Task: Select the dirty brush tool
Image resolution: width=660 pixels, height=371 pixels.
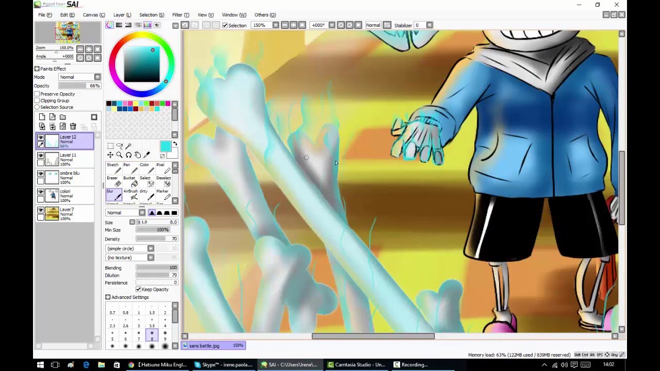Action: 146,194
